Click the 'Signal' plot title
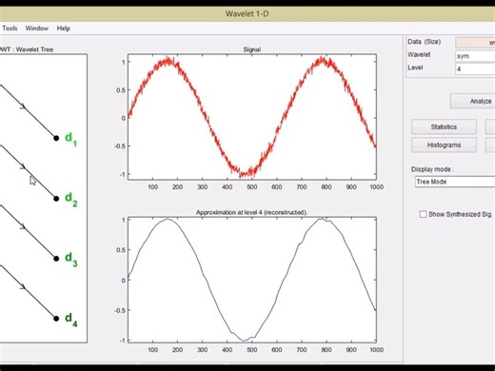The width and height of the screenshot is (495, 371). click(252, 49)
